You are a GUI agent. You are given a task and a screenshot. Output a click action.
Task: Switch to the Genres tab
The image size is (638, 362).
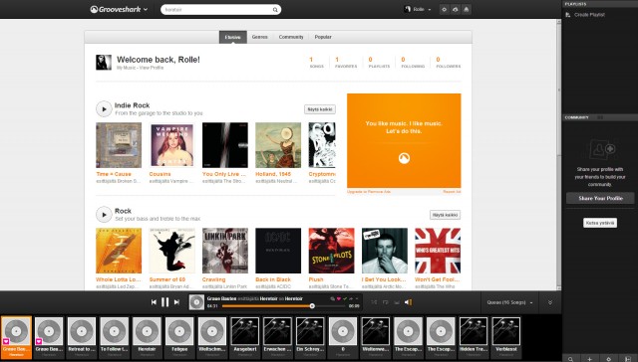click(259, 37)
